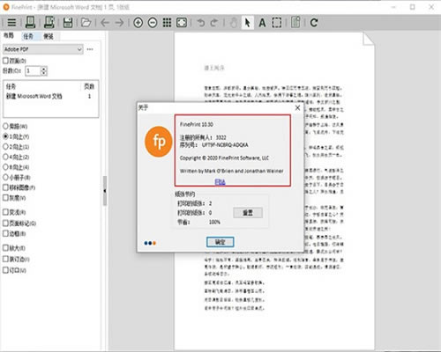Increase copies with spinner up arrow

(x=44, y=69)
